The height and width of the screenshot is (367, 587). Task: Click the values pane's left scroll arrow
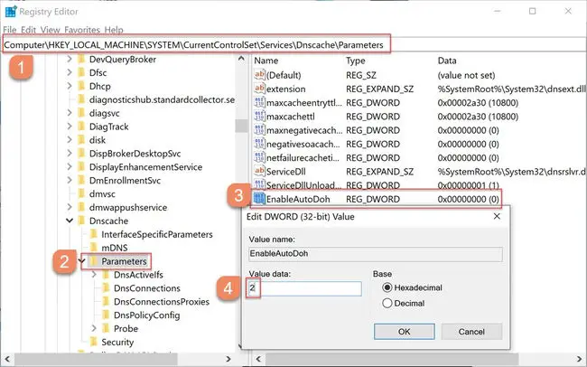click(x=258, y=359)
